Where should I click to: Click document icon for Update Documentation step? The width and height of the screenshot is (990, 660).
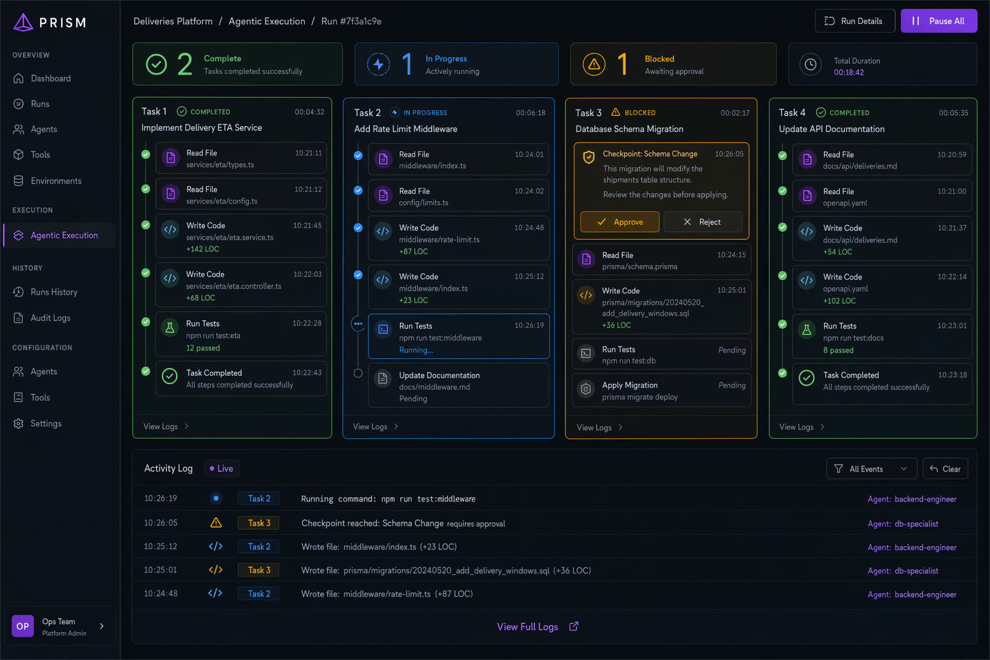pos(383,378)
